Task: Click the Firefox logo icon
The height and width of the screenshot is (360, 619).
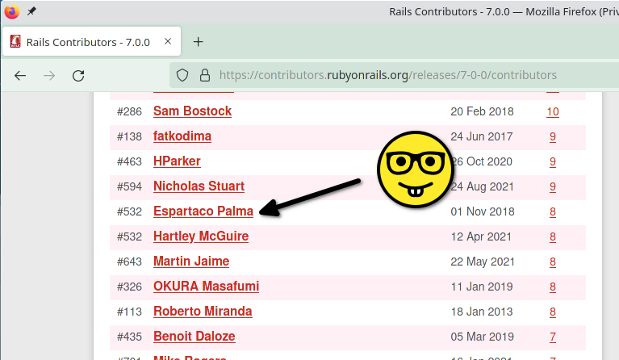Action: click(12, 11)
